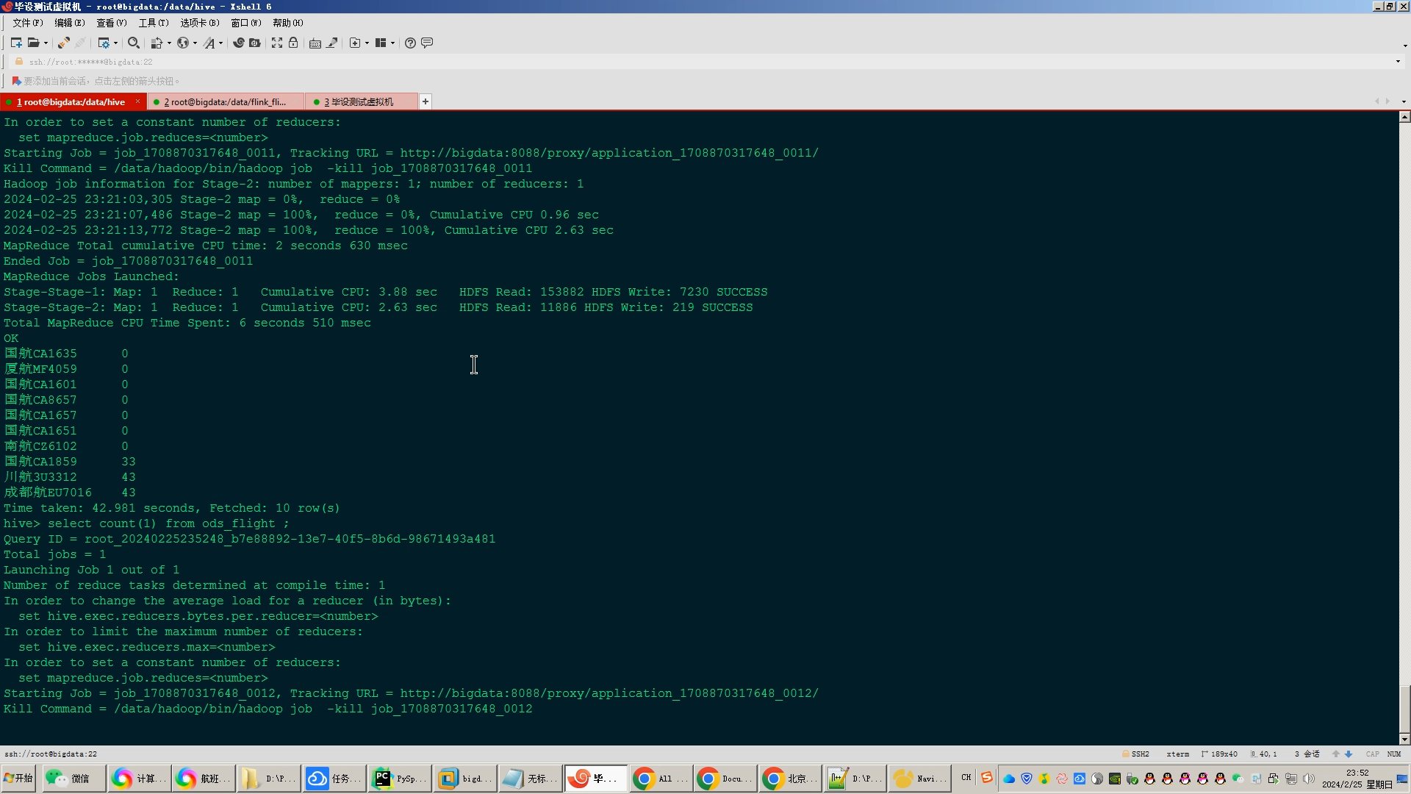This screenshot has width=1411, height=794.
Task: Open the virtual keyboard icon
Action: click(x=315, y=43)
